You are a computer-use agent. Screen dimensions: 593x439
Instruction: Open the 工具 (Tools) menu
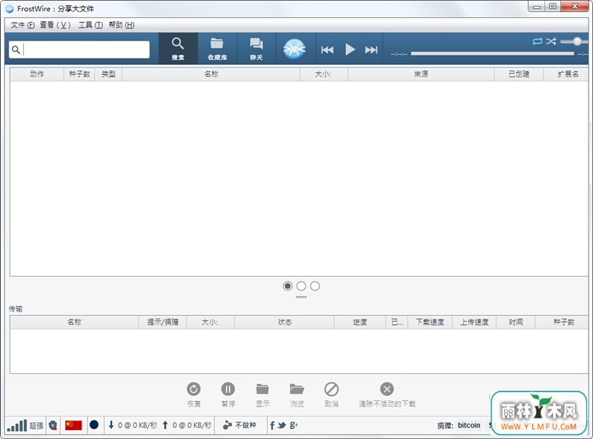coord(90,25)
